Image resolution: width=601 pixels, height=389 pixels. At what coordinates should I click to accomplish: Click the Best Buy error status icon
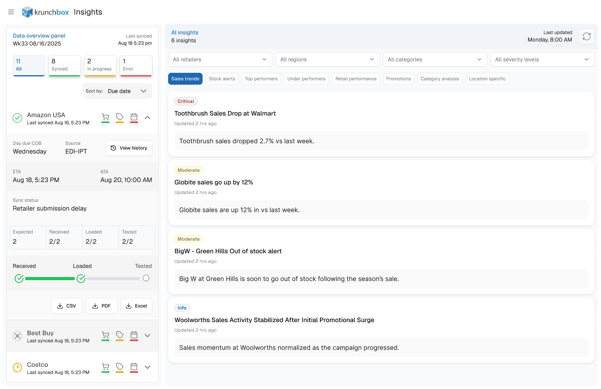tap(17, 336)
